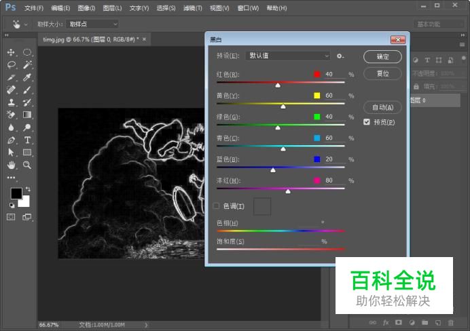Open the Edit (编辑) menu
This screenshot has width=470, height=331.
pyautogui.click(x=60, y=8)
